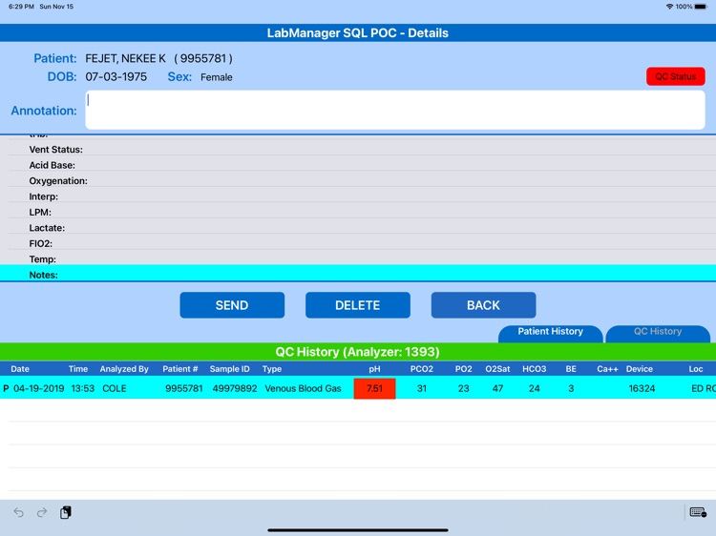This screenshot has width=716, height=536.
Task: Click the Ca++ column header
Action: point(607,369)
